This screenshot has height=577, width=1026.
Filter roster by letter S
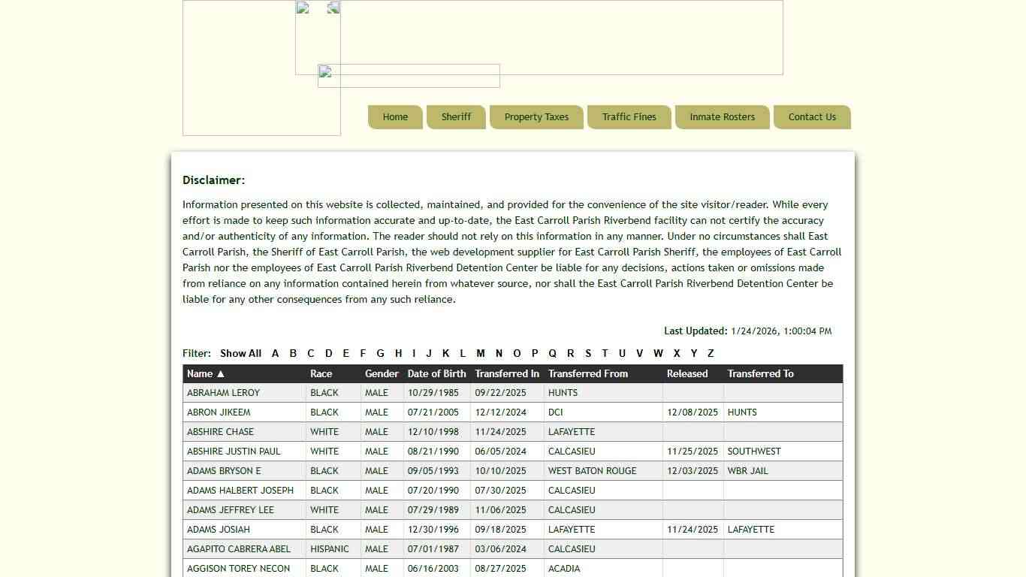tap(588, 354)
